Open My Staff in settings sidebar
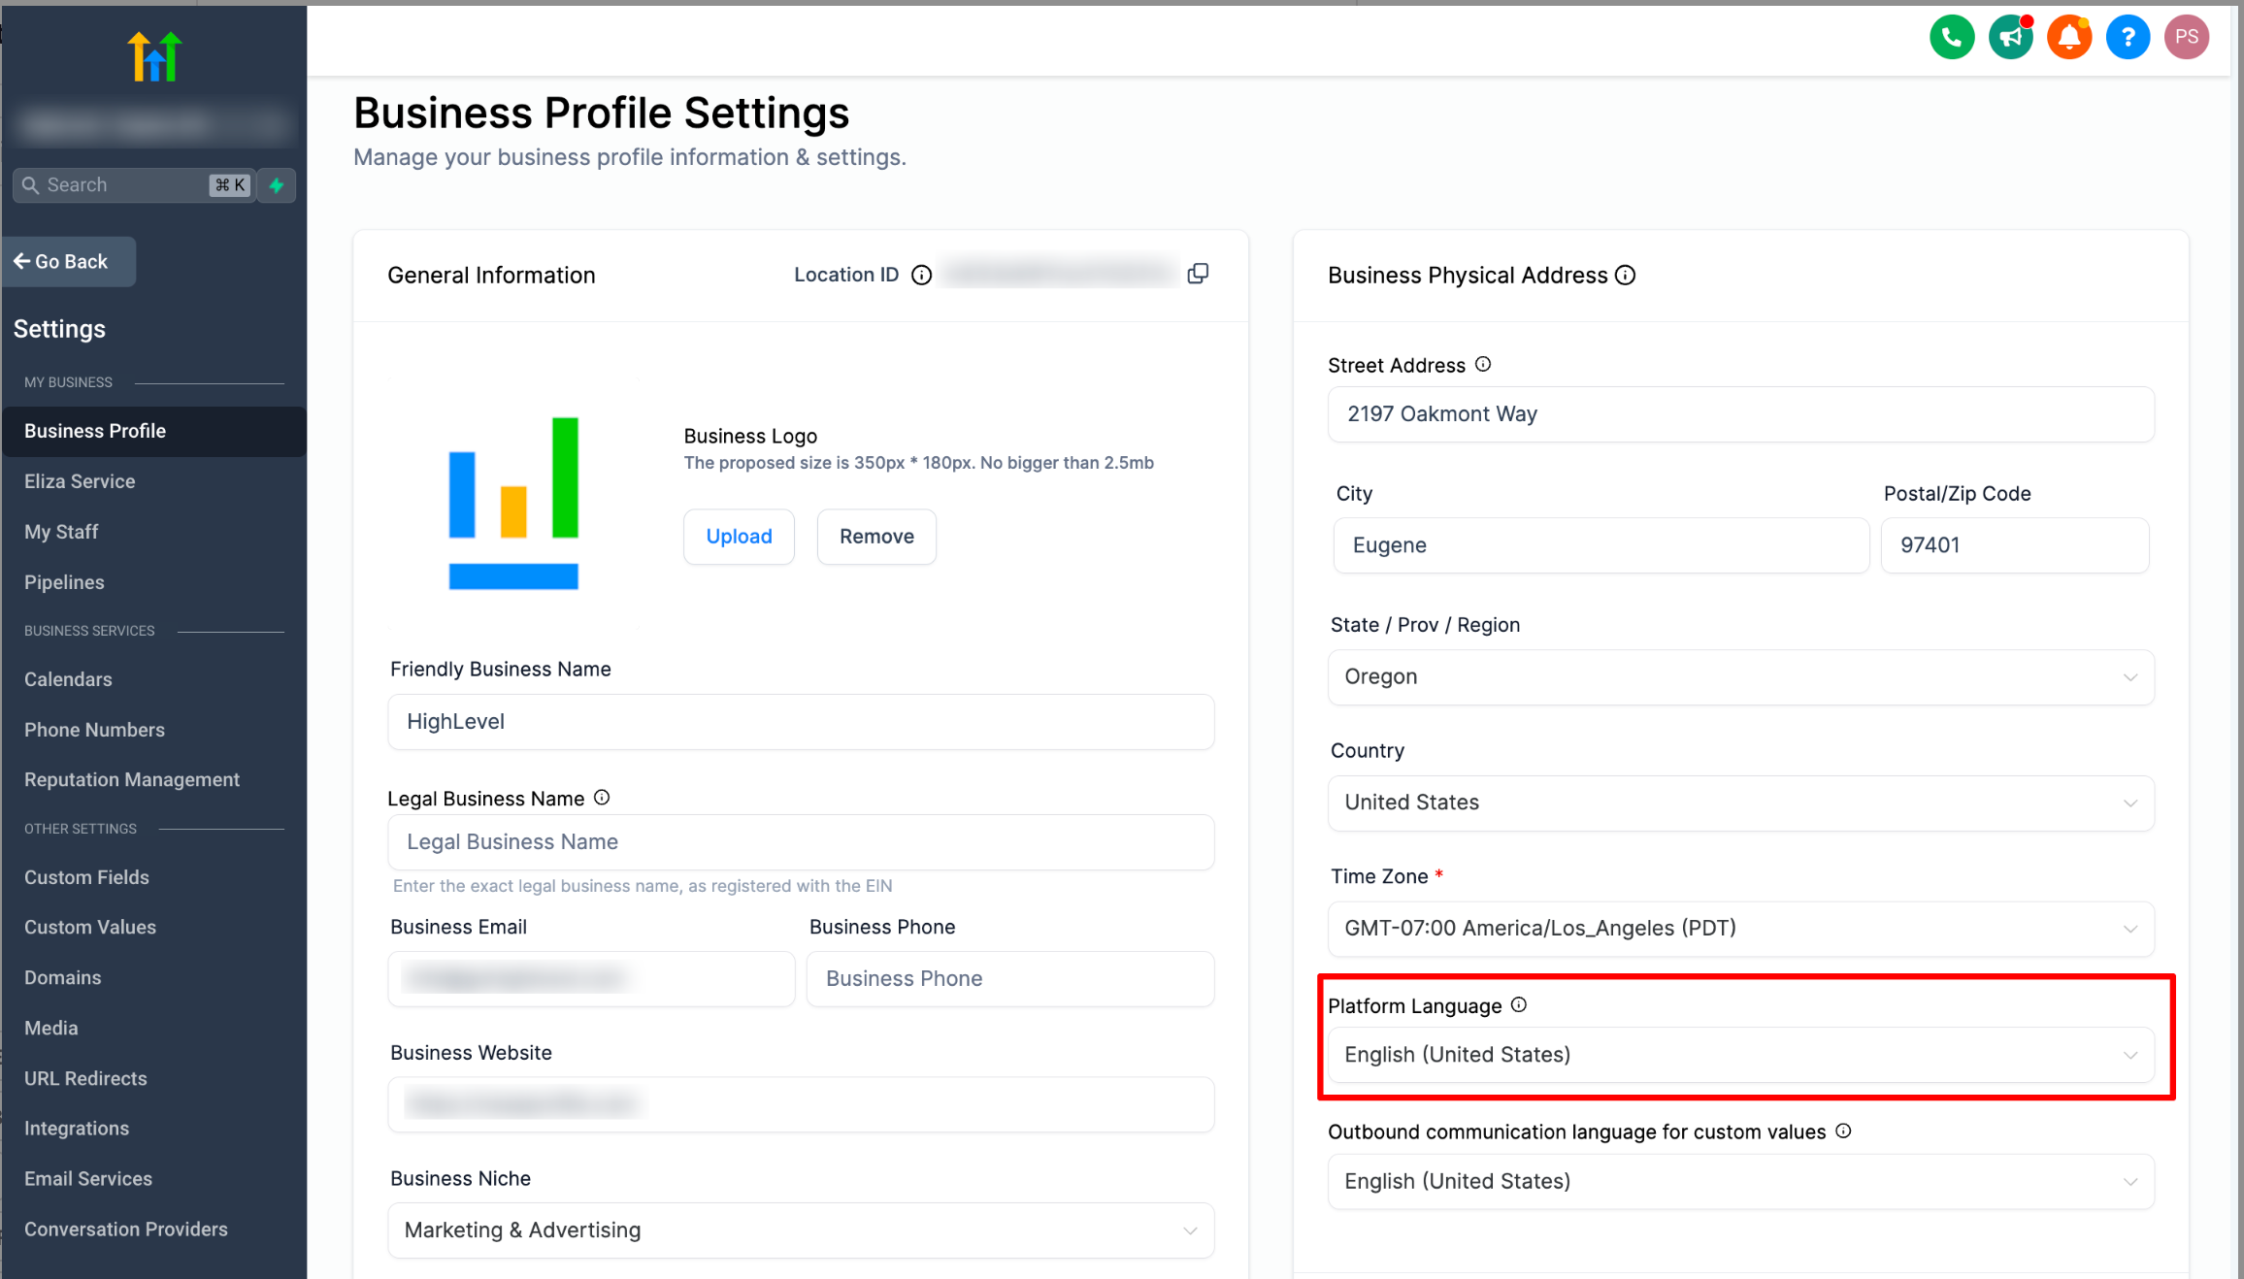 click(61, 532)
